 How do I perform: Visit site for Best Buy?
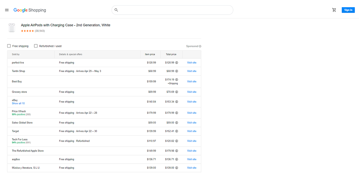pyautogui.click(x=192, y=81)
